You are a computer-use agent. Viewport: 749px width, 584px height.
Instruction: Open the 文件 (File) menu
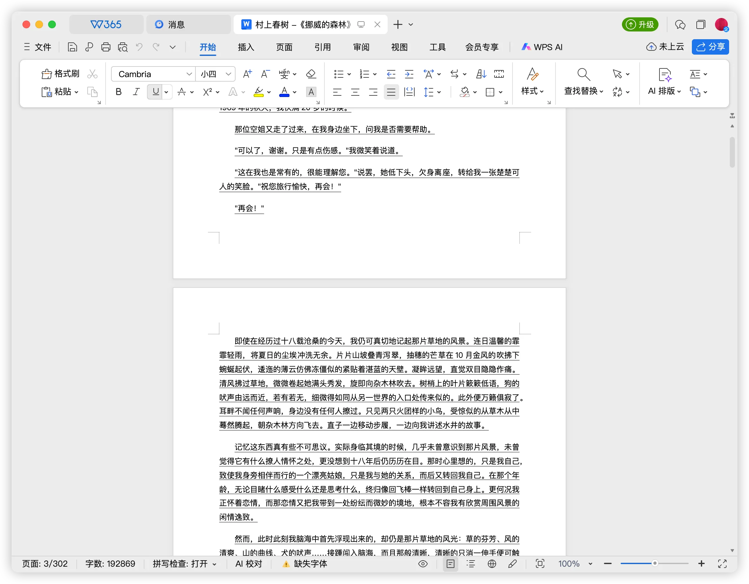tap(37, 47)
